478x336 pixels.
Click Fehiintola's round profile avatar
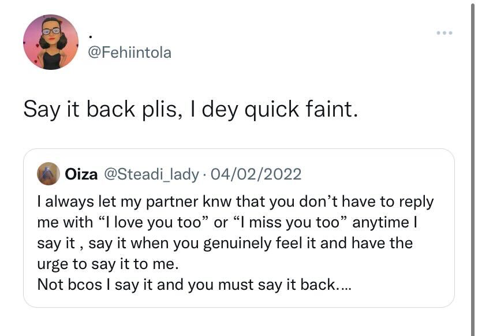click(x=51, y=42)
